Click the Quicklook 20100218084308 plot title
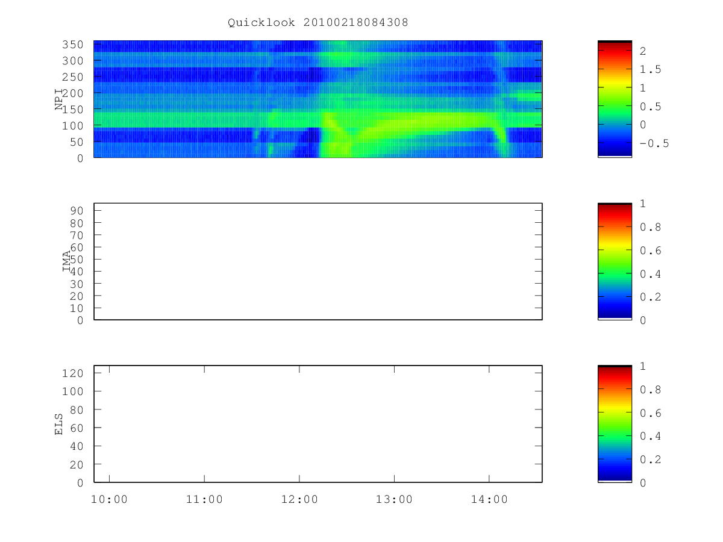 (x=318, y=23)
